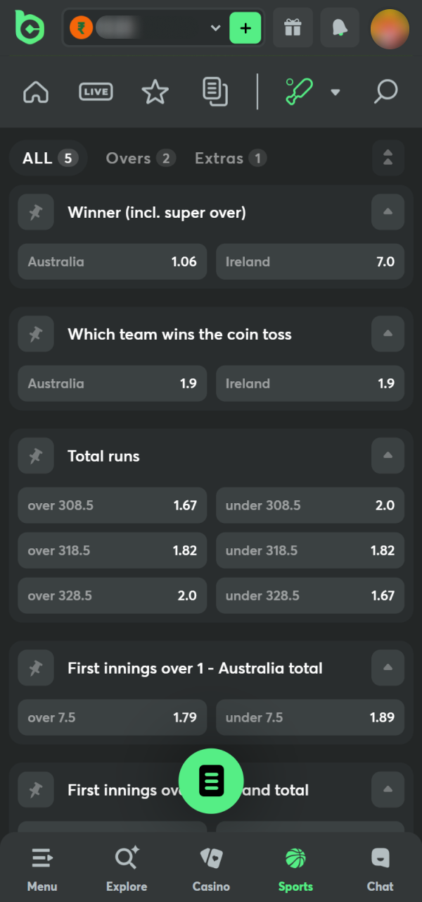Collapse the Total runs market
This screenshot has width=422, height=902.
click(388, 456)
